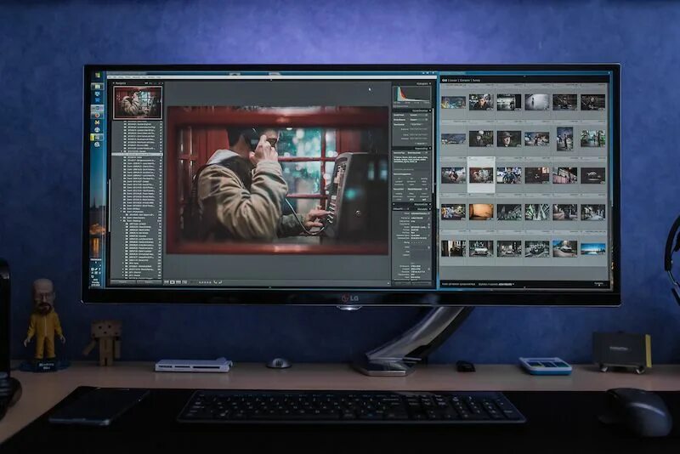
Task: Select Compare tab in secondary display window
Action: [x=465, y=80]
